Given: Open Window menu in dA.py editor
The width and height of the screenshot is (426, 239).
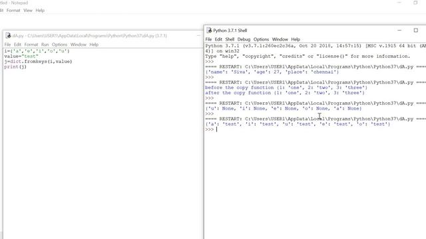Looking at the screenshot, I should pos(79,44).
